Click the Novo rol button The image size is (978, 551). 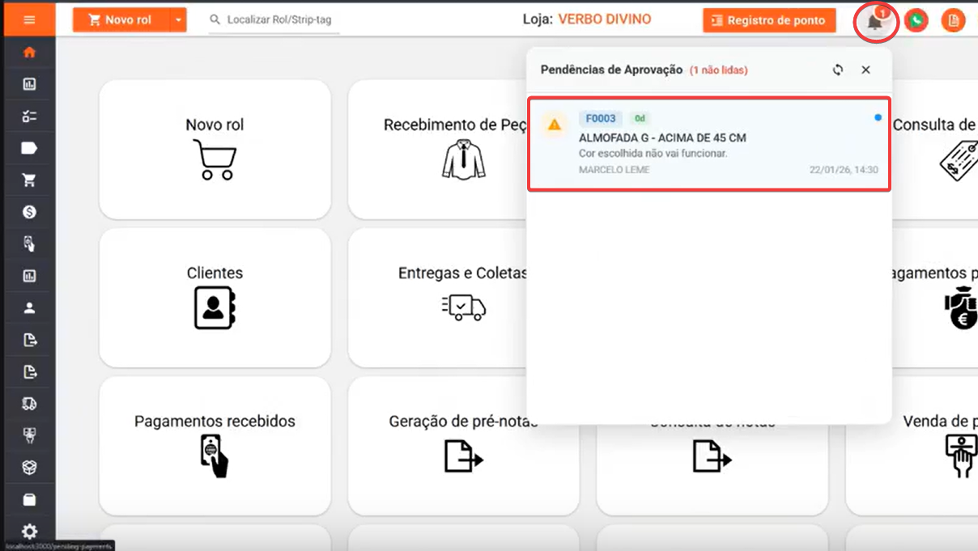coord(121,20)
